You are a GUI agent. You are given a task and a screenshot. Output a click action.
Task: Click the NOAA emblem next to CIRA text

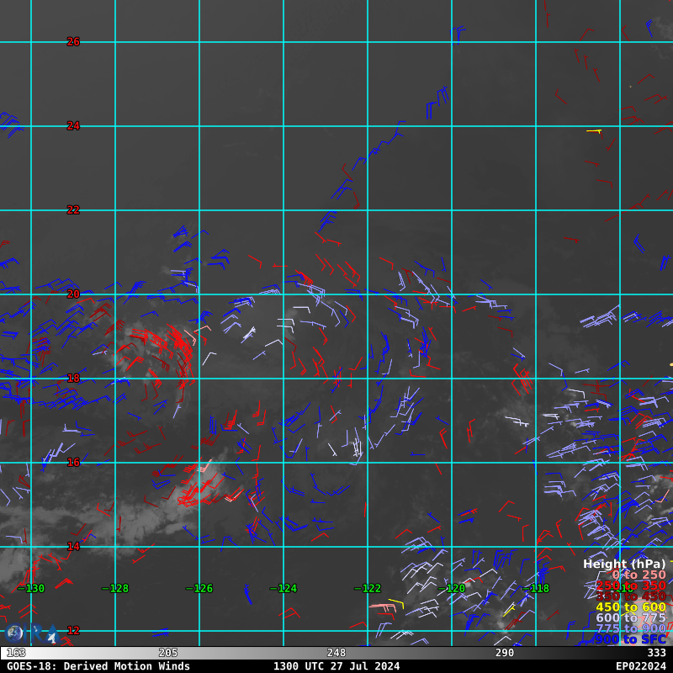[x=52, y=637]
